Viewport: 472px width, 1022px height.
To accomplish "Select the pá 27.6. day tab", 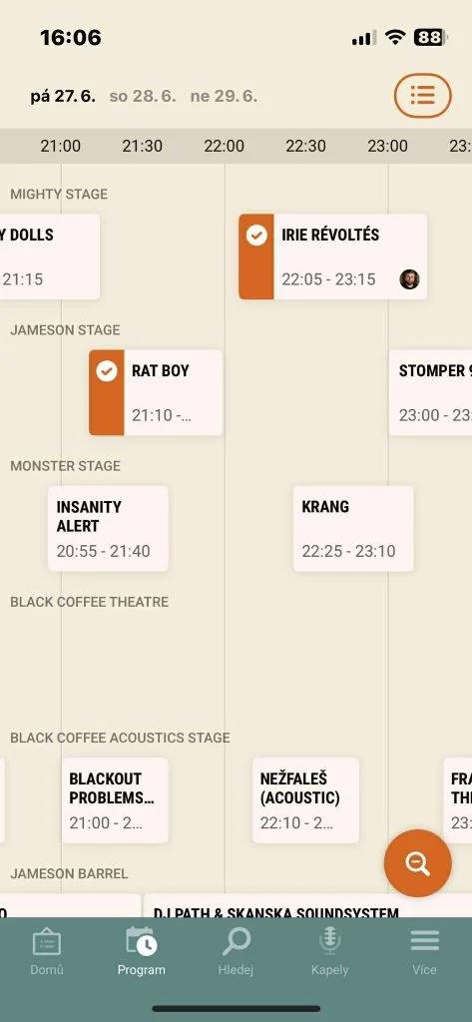I will (63, 97).
